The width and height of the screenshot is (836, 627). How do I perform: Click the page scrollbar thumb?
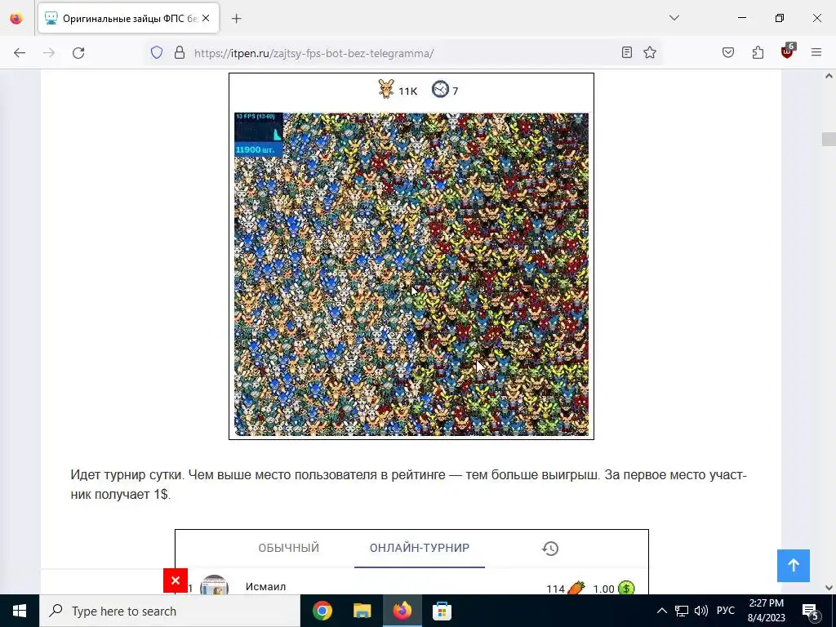(x=829, y=139)
